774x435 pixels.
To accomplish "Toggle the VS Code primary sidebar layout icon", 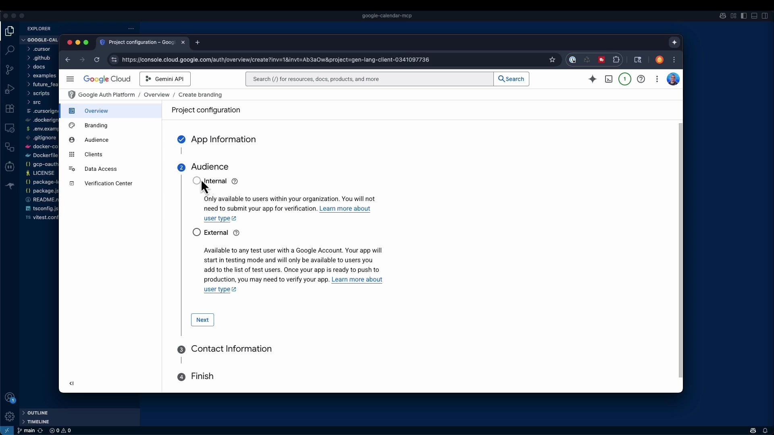I will coord(744,16).
